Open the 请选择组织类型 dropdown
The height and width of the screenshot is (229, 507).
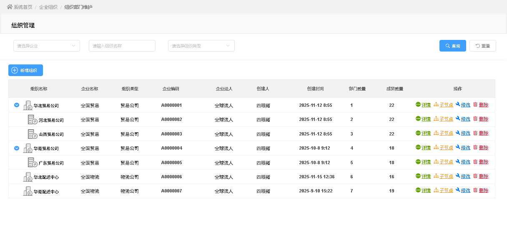click(201, 46)
